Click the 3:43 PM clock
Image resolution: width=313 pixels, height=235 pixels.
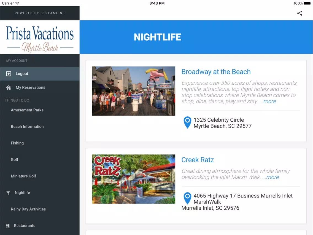tap(157, 3)
